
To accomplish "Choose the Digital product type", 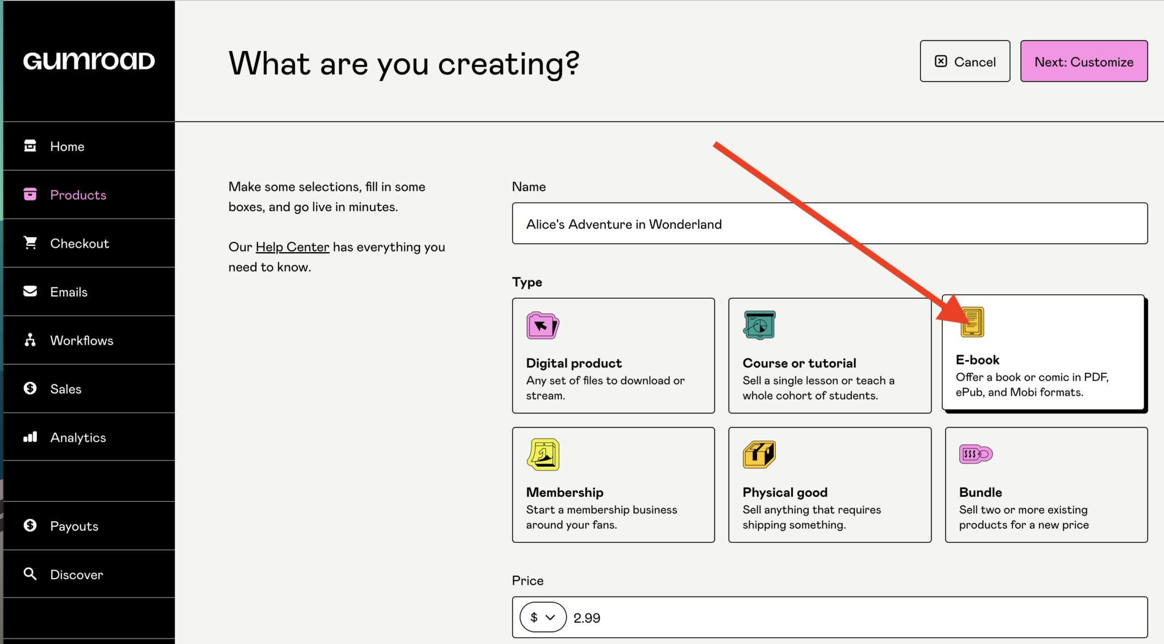I will (x=613, y=356).
